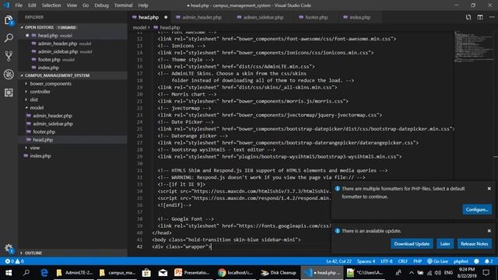Screen dimensions: 498x280
Task: Expand the bower_components folder
Action: (51, 83)
